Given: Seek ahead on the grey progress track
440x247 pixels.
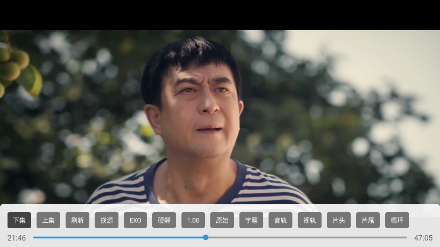Looking at the screenshot, I should pyautogui.click(x=307, y=237).
